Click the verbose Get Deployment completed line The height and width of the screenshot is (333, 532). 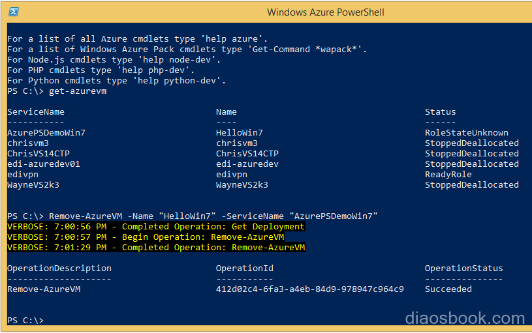click(x=156, y=227)
